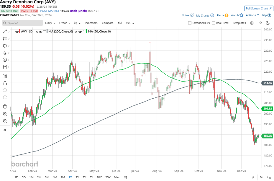Click the AVY red series color swatch
Screen dimensions: 274x181
point(20,32)
